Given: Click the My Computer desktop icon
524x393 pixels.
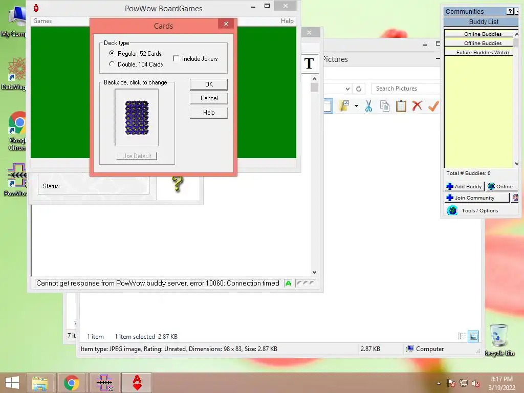Looking at the screenshot, I should point(14,20).
